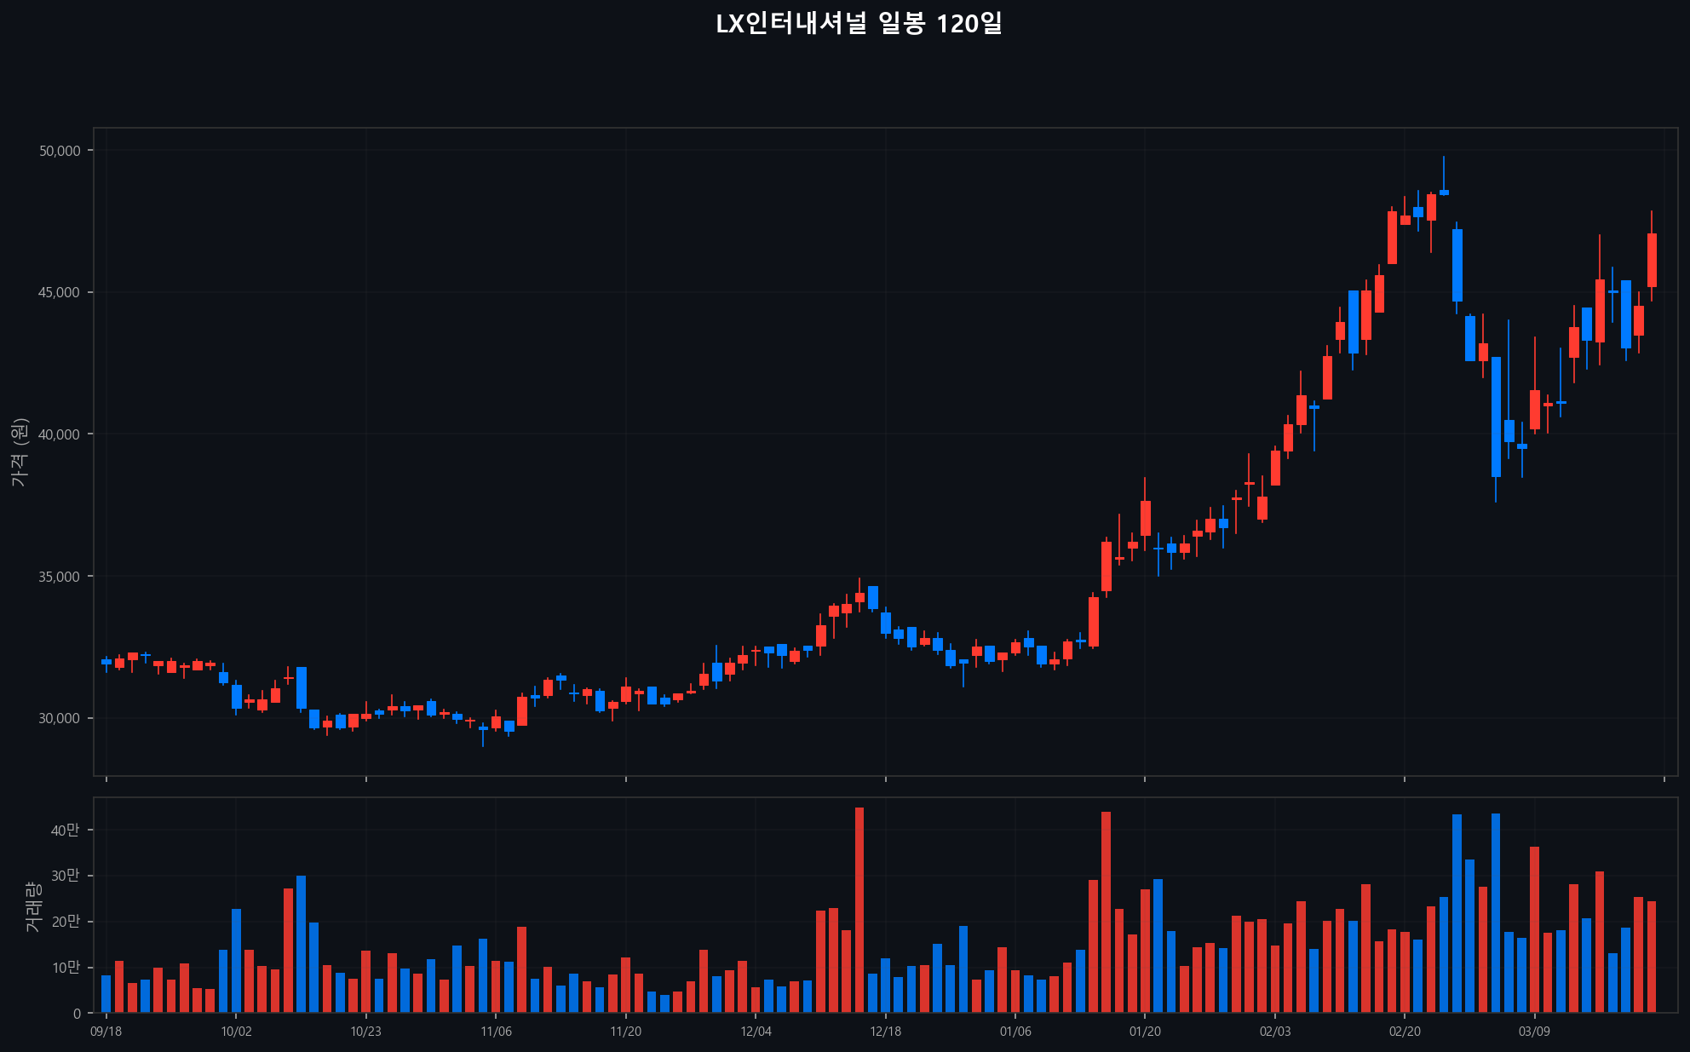Click the 50,000 price axis label
Viewport: 1690px width, 1052px height.
coord(60,151)
